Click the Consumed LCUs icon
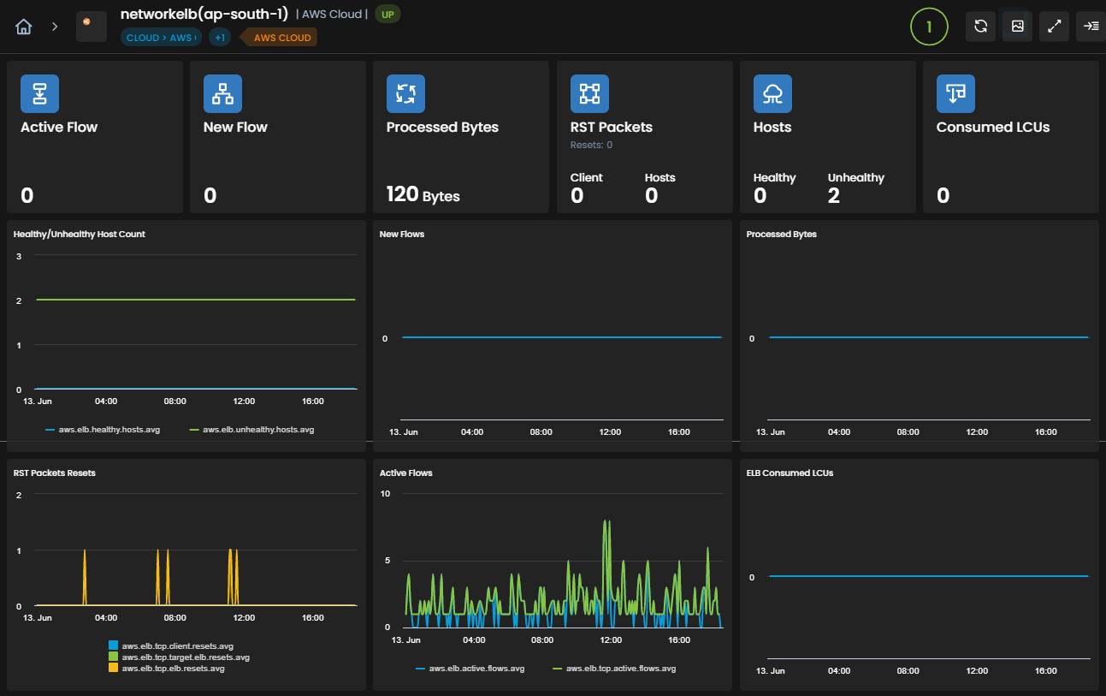1106x696 pixels. pyautogui.click(x=955, y=94)
